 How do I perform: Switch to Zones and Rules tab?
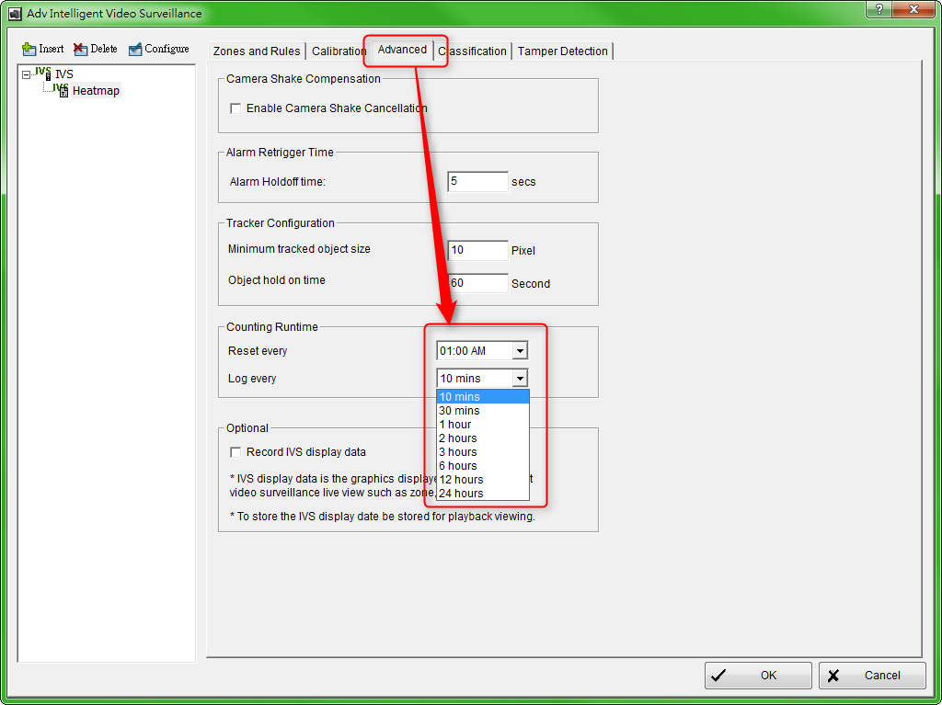tap(257, 51)
